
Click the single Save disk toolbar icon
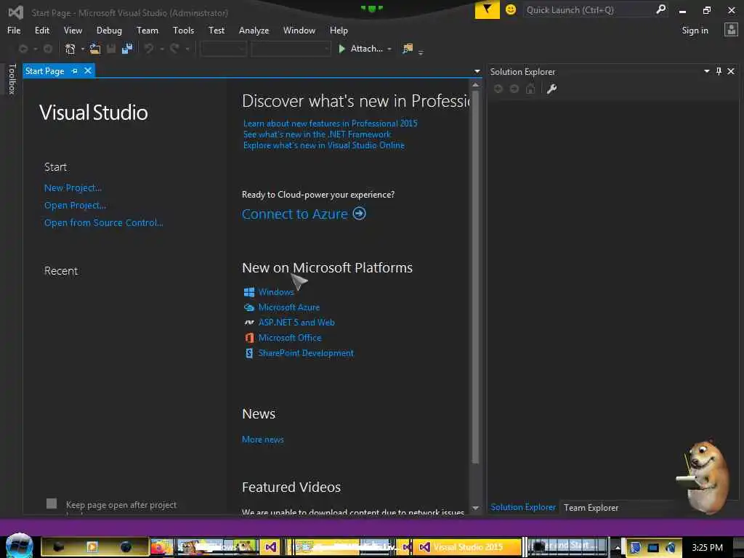click(111, 49)
